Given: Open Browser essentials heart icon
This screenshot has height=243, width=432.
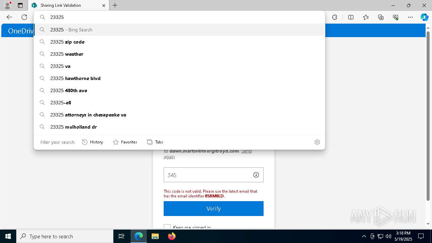Looking at the screenshot, I should click(396, 17).
